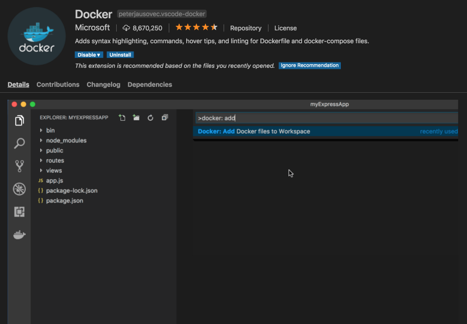Open the Extensions icon in activity bar
Screen dimensions: 467x324
coord(19,212)
